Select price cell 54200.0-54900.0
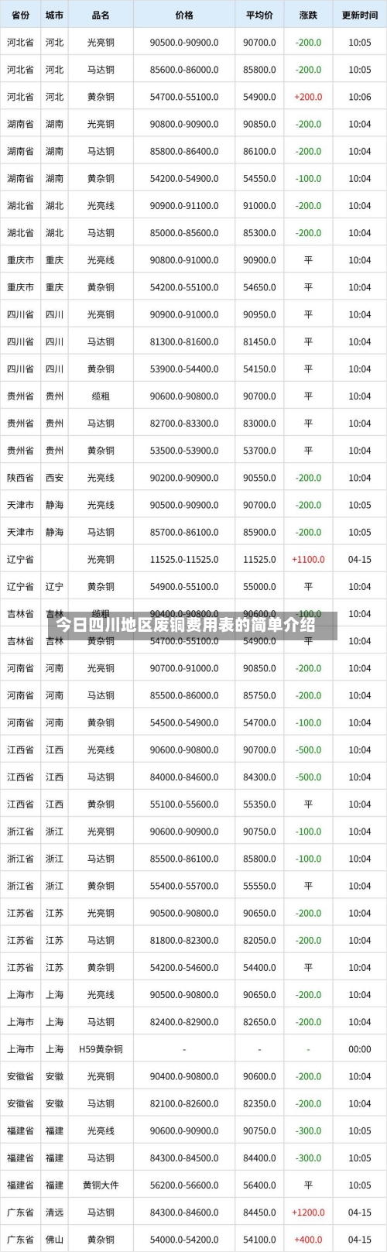The width and height of the screenshot is (387, 1252). coord(184,178)
